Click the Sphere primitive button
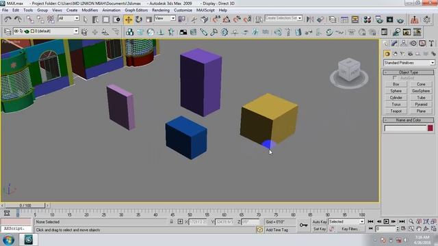Viewport: 438px width, 246px height. tap(396, 91)
